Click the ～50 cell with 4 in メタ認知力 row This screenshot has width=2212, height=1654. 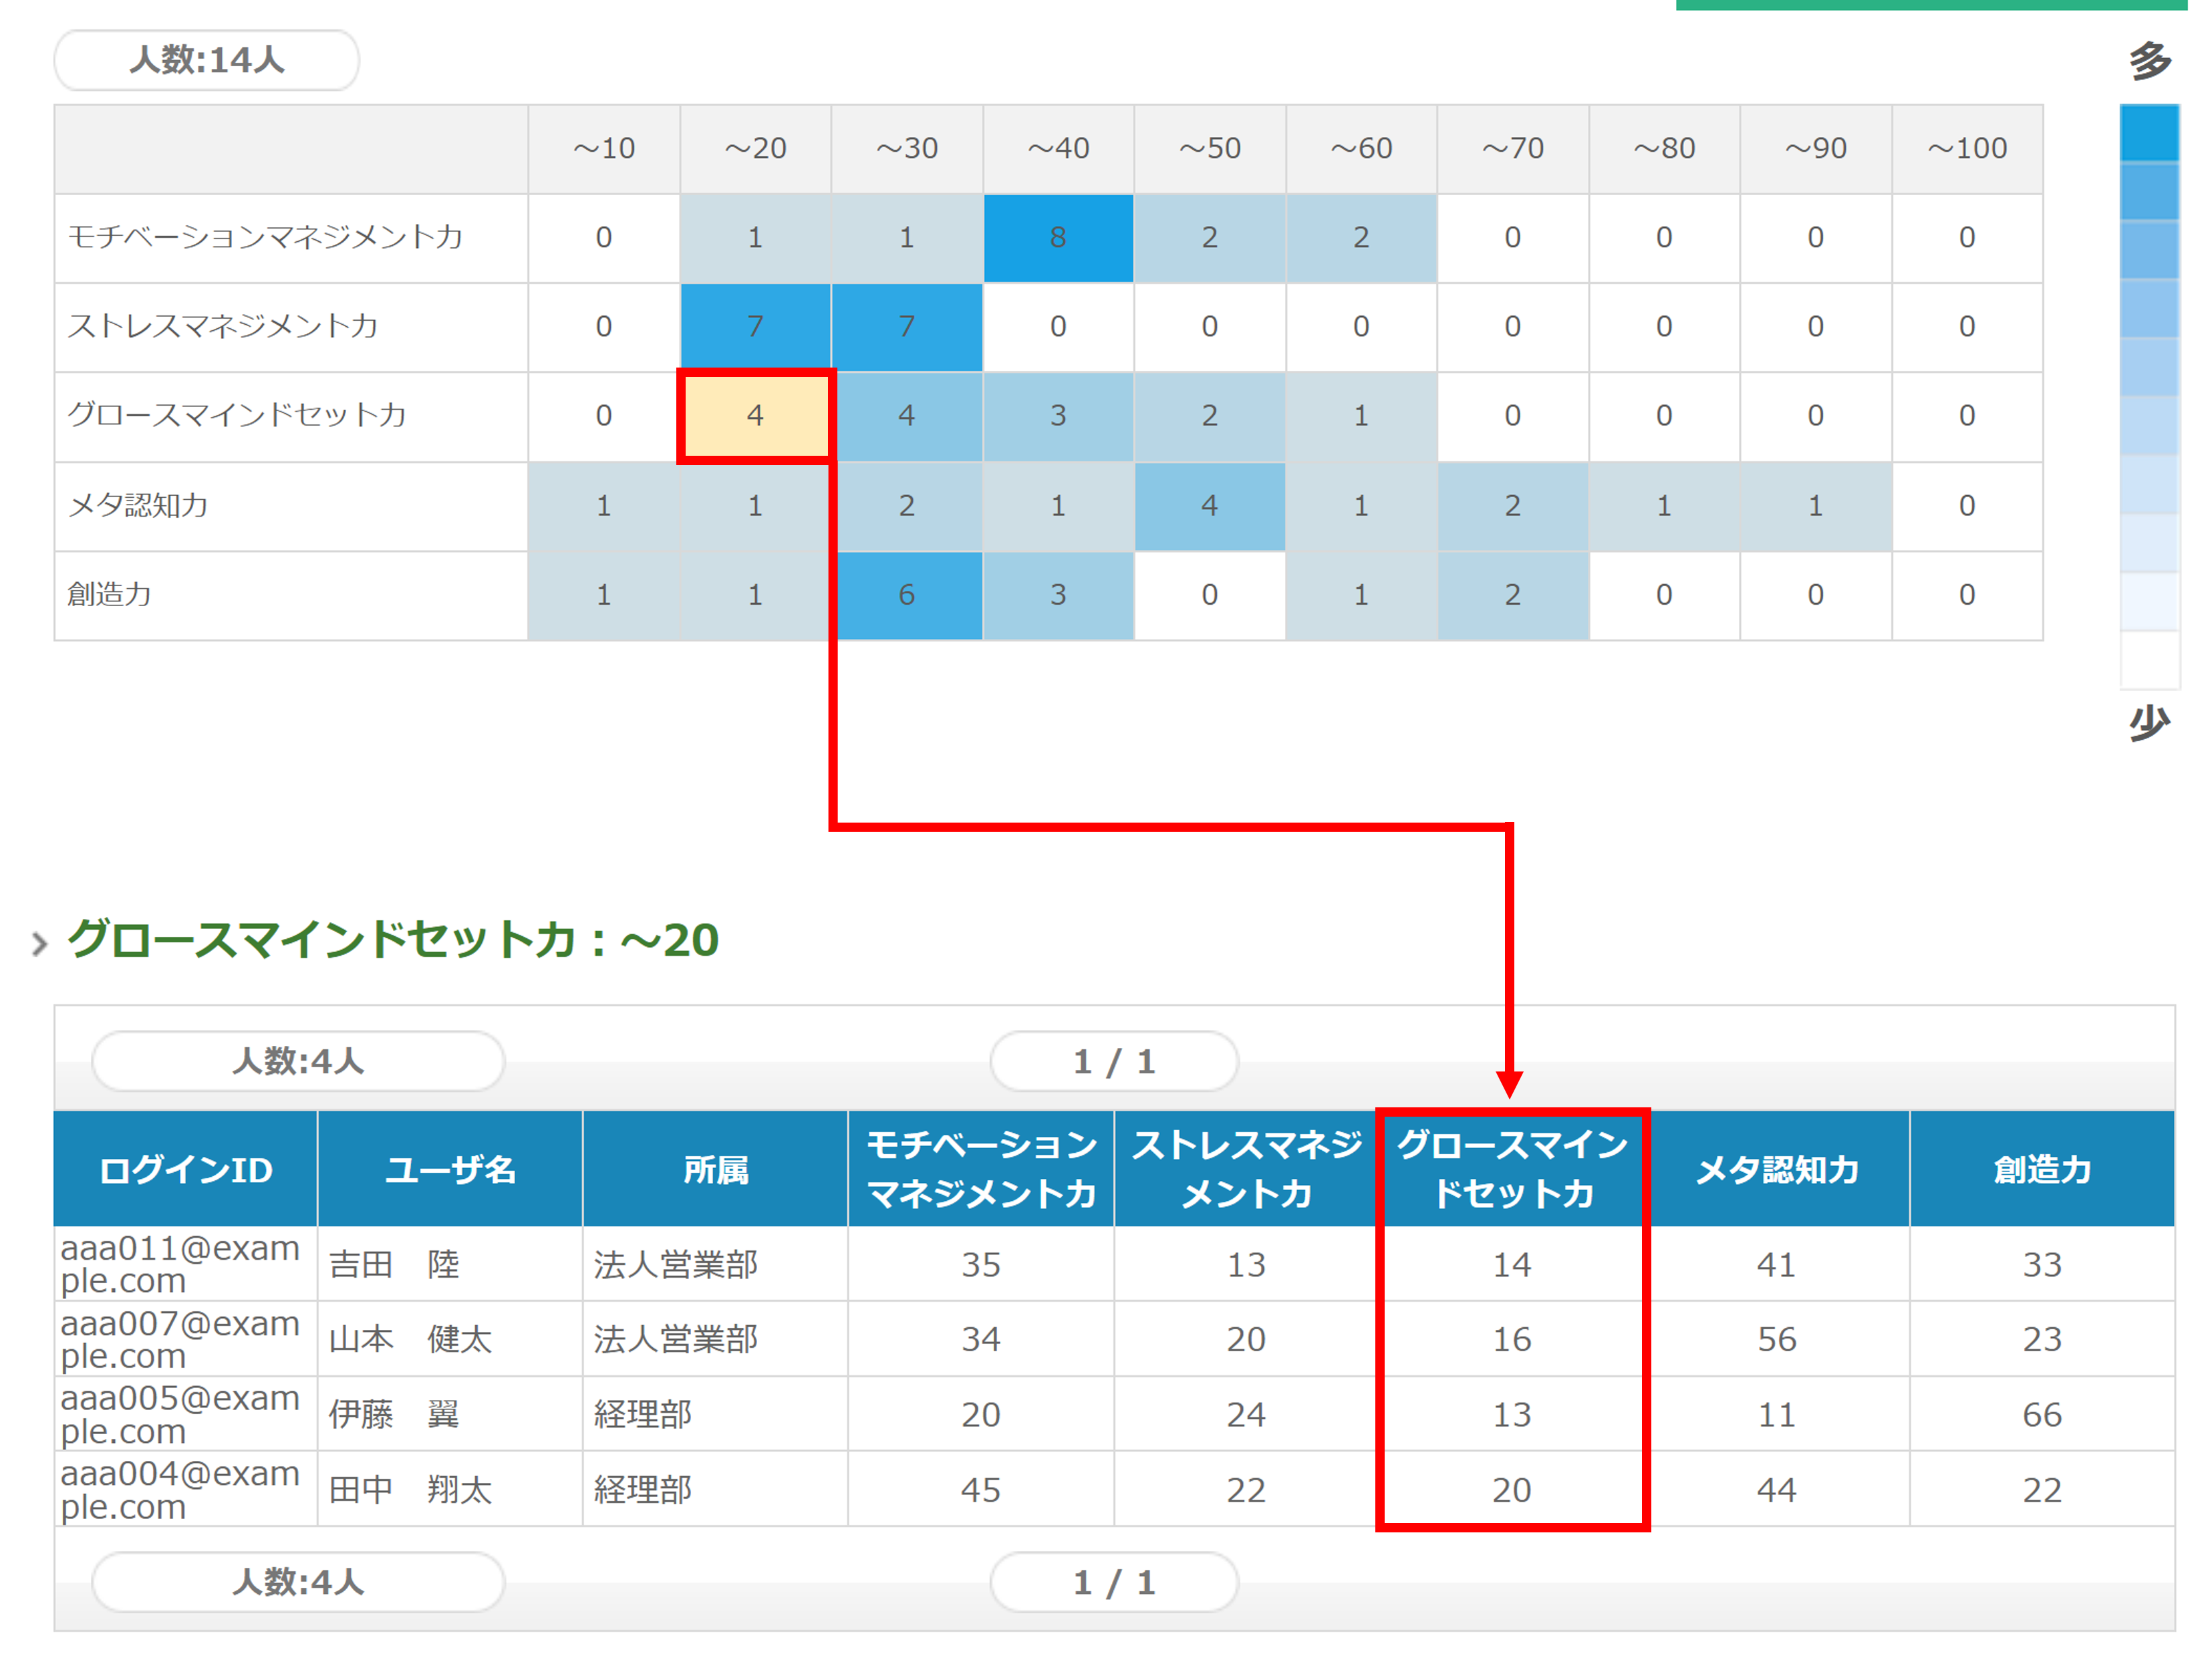tap(1209, 506)
